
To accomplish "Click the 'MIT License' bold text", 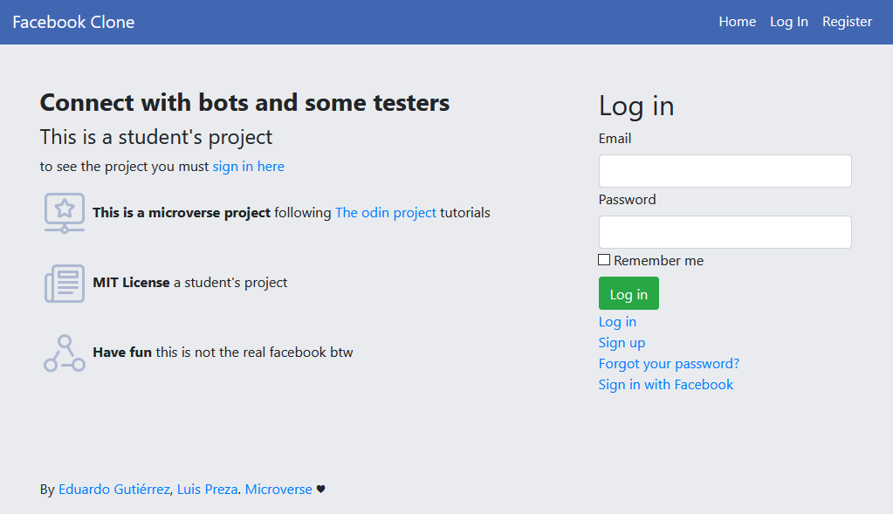I will tap(131, 283).
